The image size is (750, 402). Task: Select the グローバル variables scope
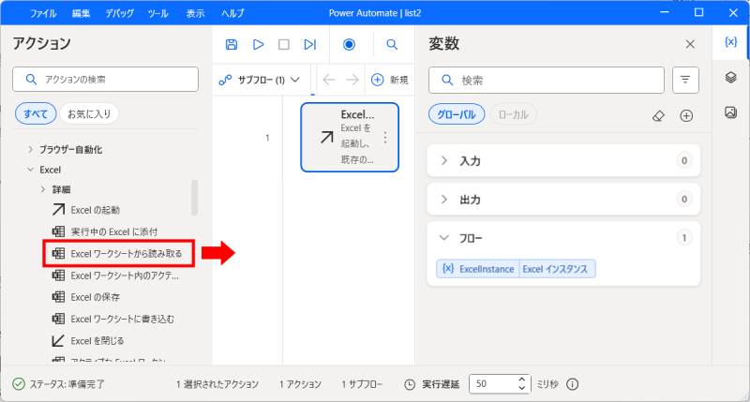click(x=457, y=114)
